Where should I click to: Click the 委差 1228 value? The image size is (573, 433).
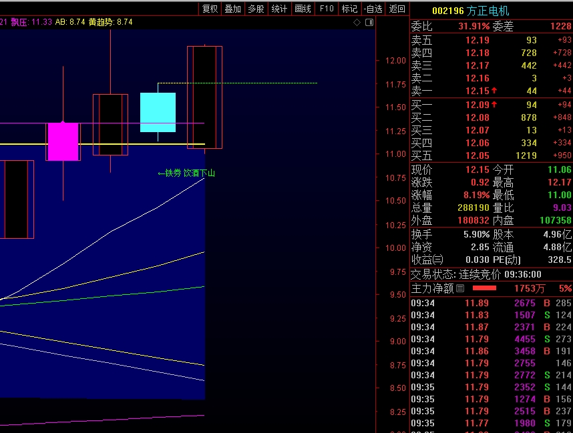560,26
